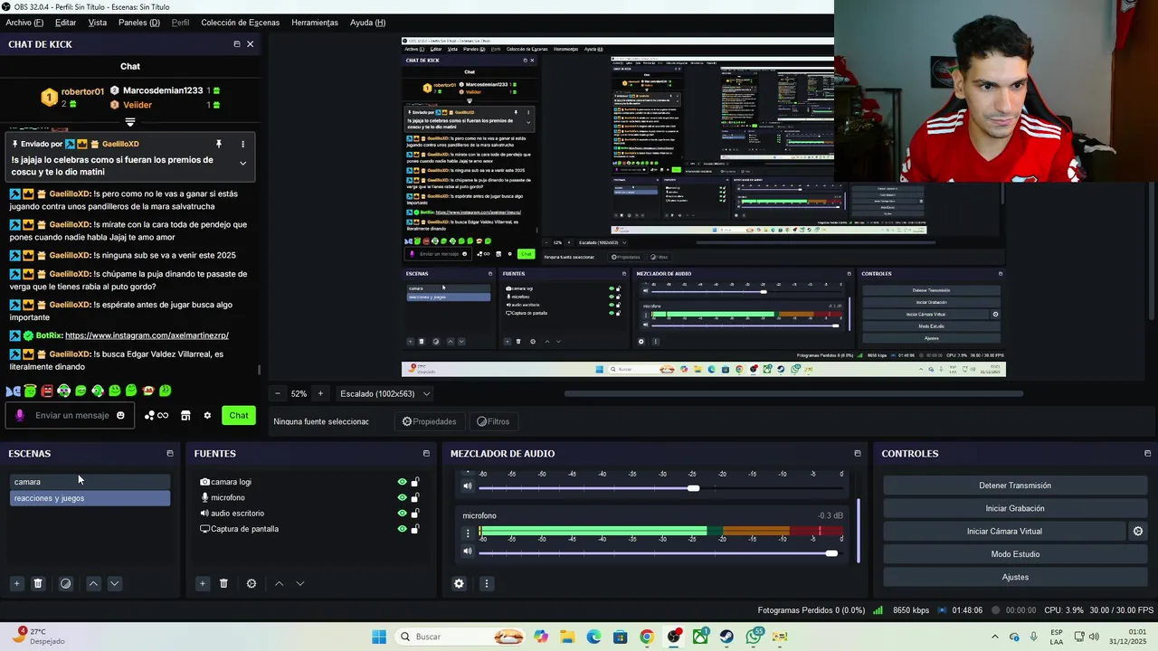The width and height of the screenshot is (1158, 651).
Task: Open the Colección de Escenas menu
Action: pyautogui.click(x=240, y=23)
